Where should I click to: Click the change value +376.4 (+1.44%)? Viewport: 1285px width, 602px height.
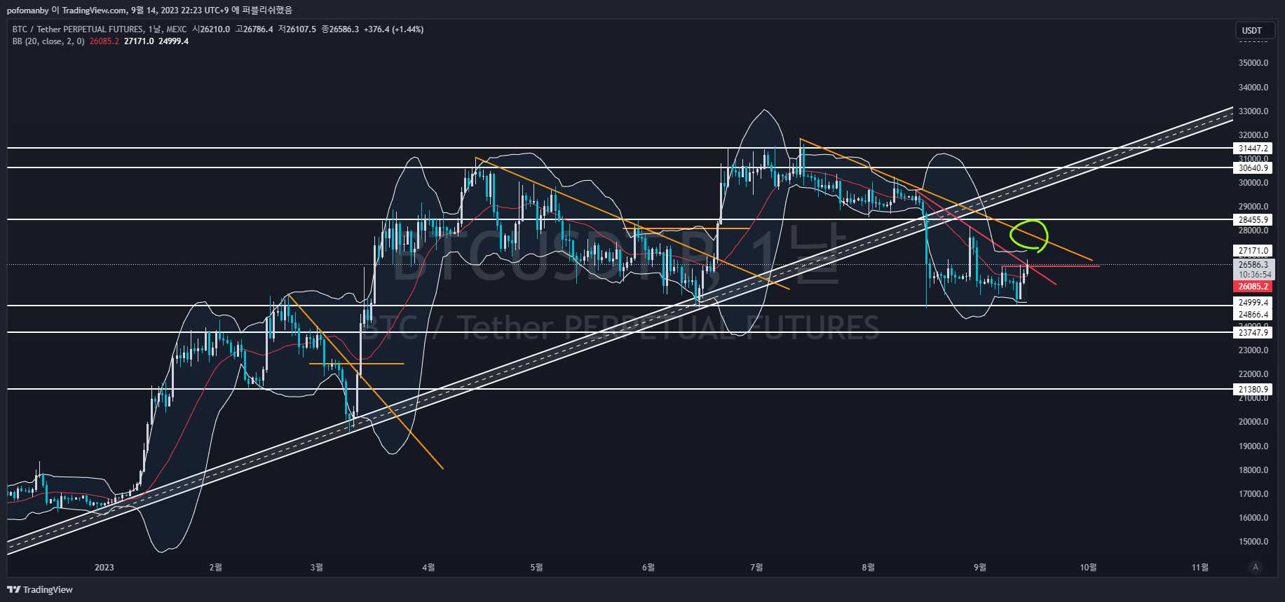394,29
